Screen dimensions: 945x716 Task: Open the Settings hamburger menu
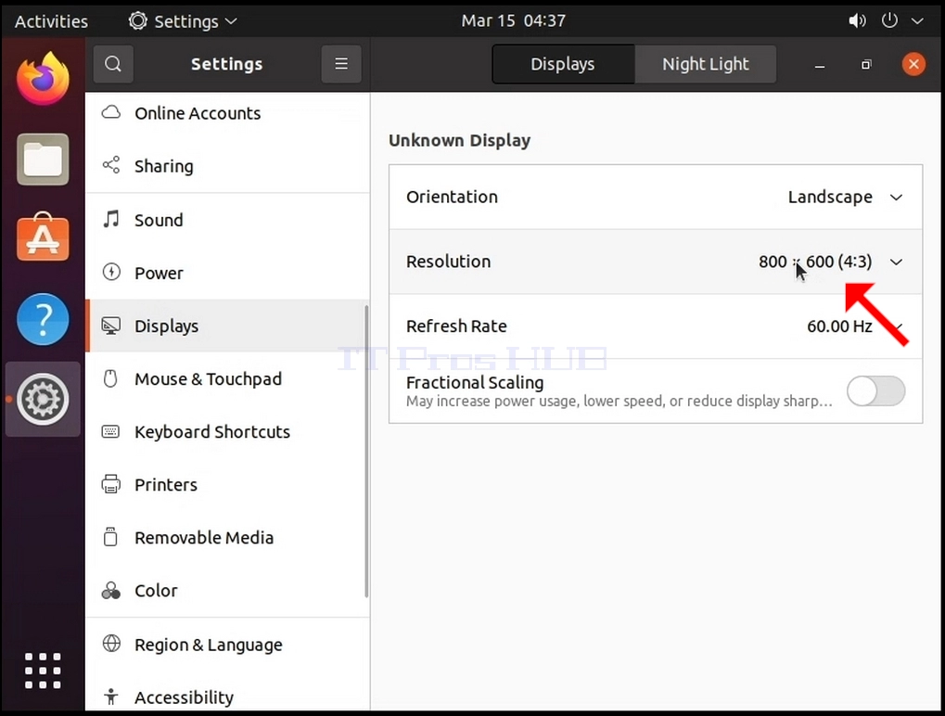coord(341,64)
